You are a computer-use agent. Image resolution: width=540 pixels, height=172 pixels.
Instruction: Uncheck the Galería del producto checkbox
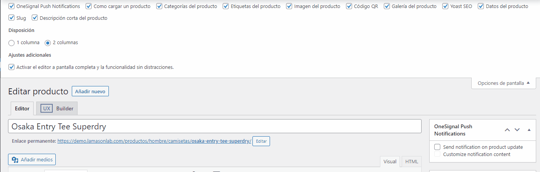pos(387,6)
